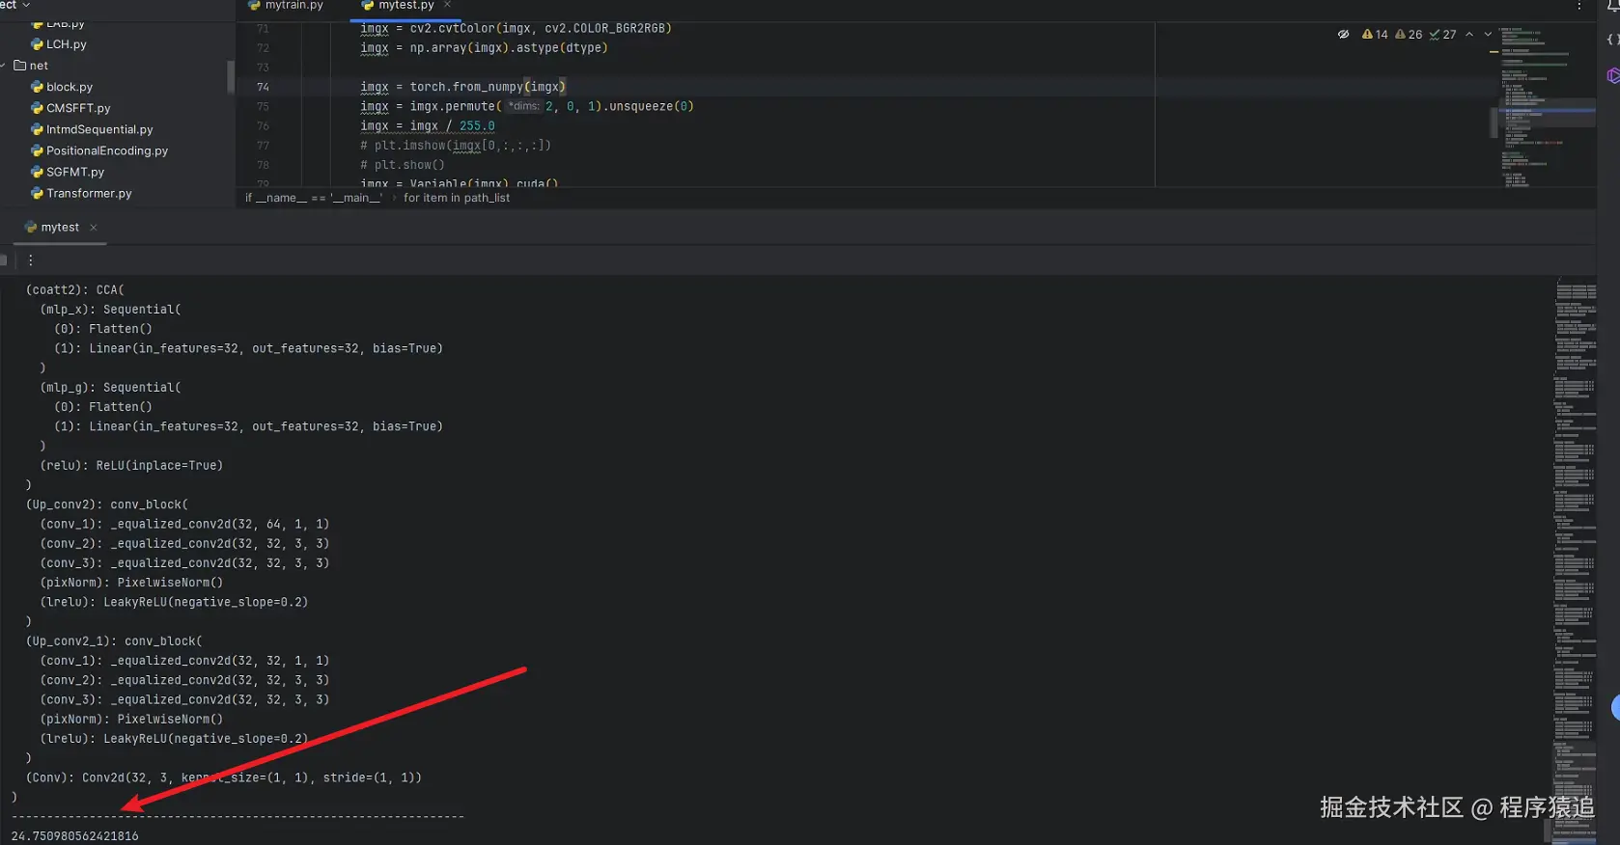Click the 26 weak warnings indicator
This screenshot has width=1620, height=845.
1409,34
